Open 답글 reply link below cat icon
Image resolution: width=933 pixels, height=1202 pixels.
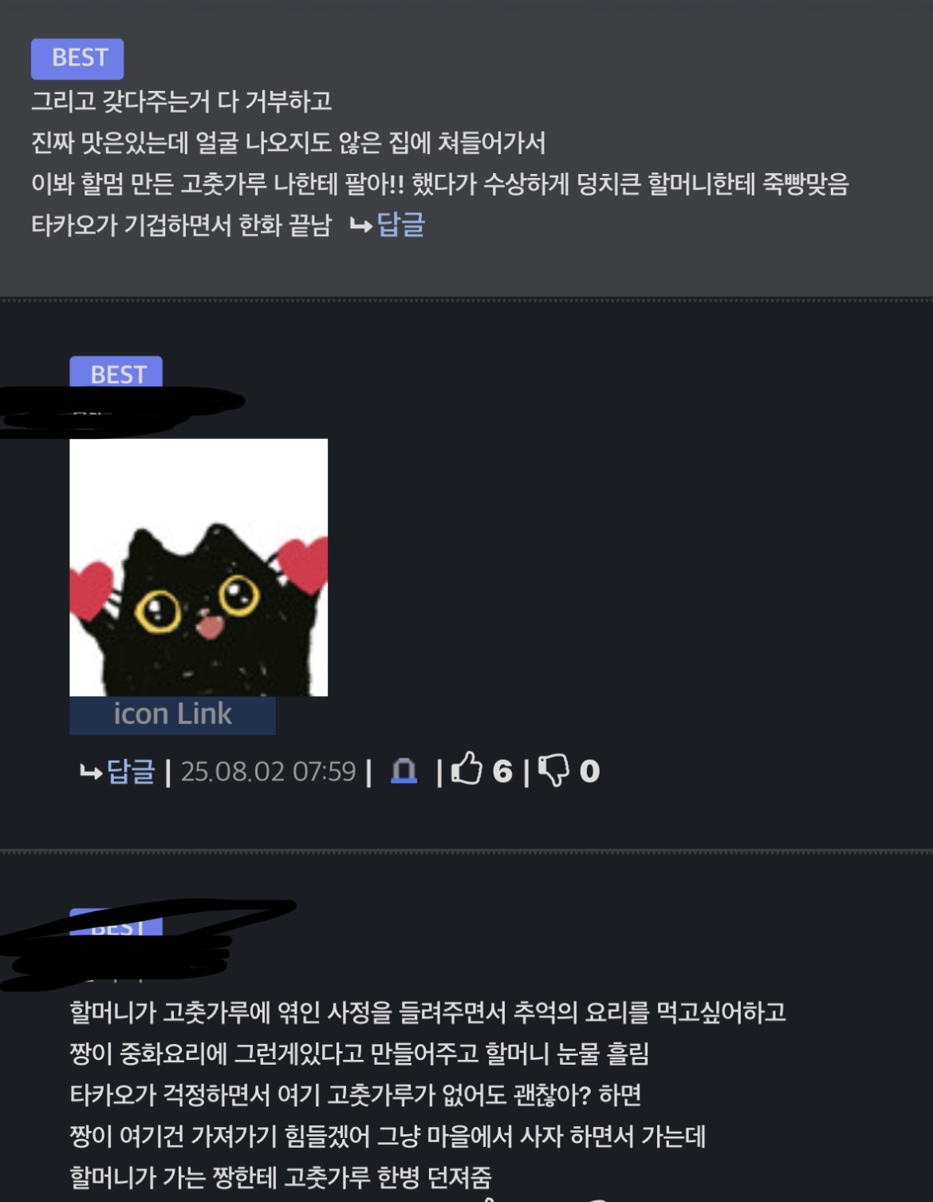pos(130,771)
